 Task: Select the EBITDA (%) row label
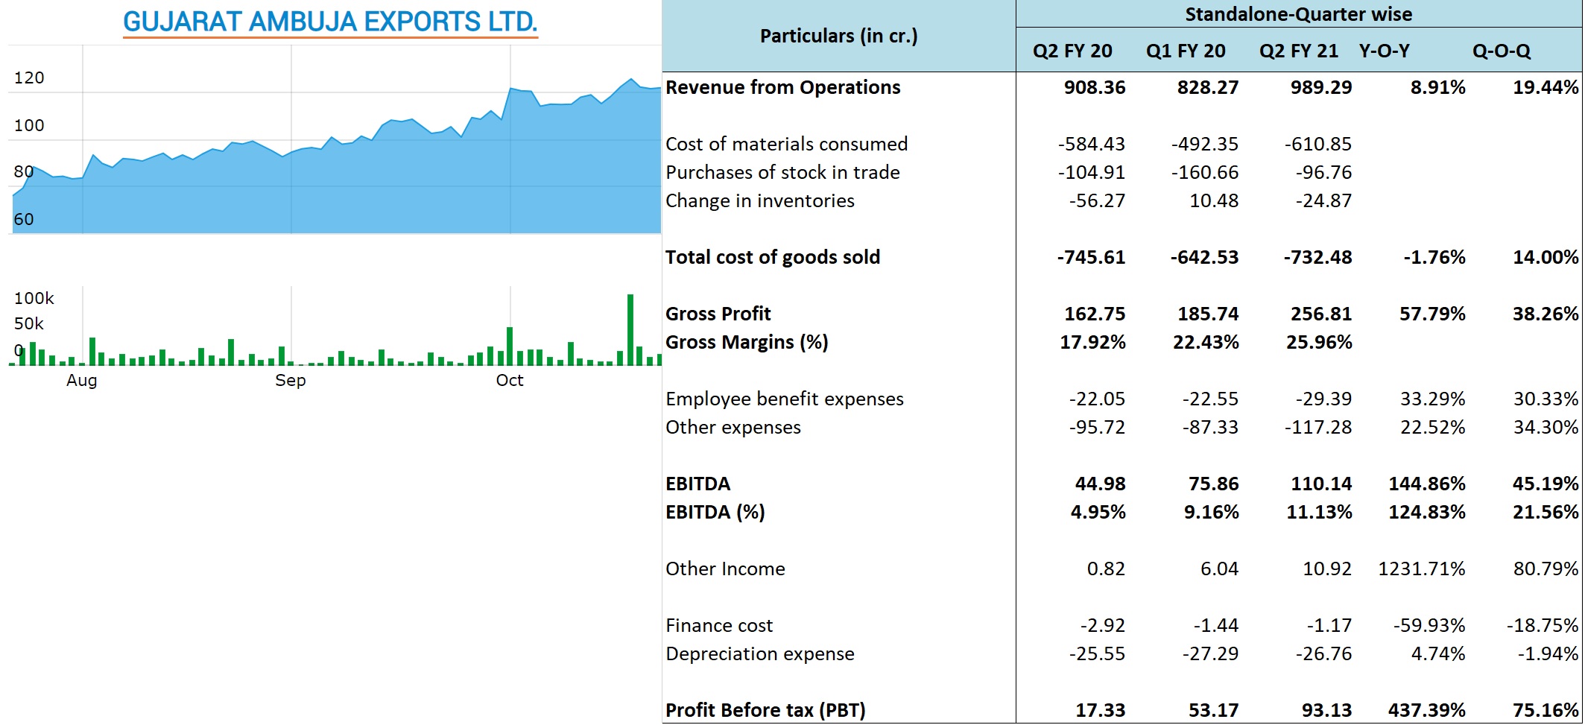pos(715,512)
